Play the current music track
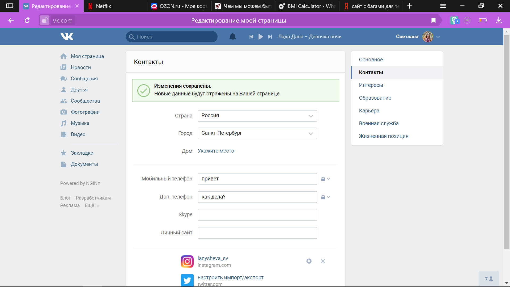510x287 pixels. pos(261,37)
